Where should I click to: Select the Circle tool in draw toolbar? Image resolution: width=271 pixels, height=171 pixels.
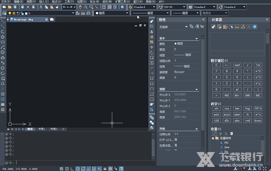point(3,52)
